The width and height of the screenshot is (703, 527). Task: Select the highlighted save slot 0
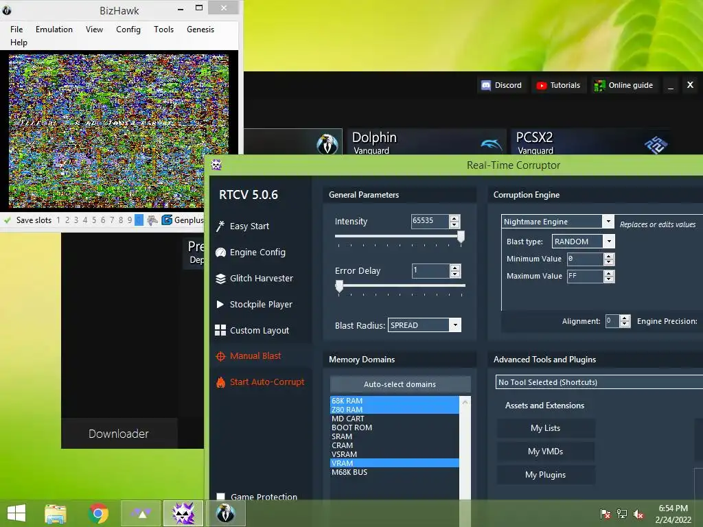click(x=139, y=220)
